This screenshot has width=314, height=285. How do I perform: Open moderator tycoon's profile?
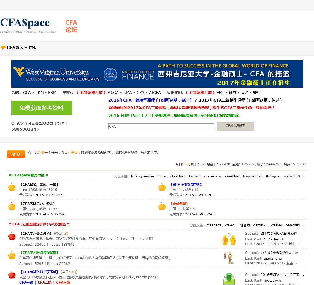[x=194, y=176]
